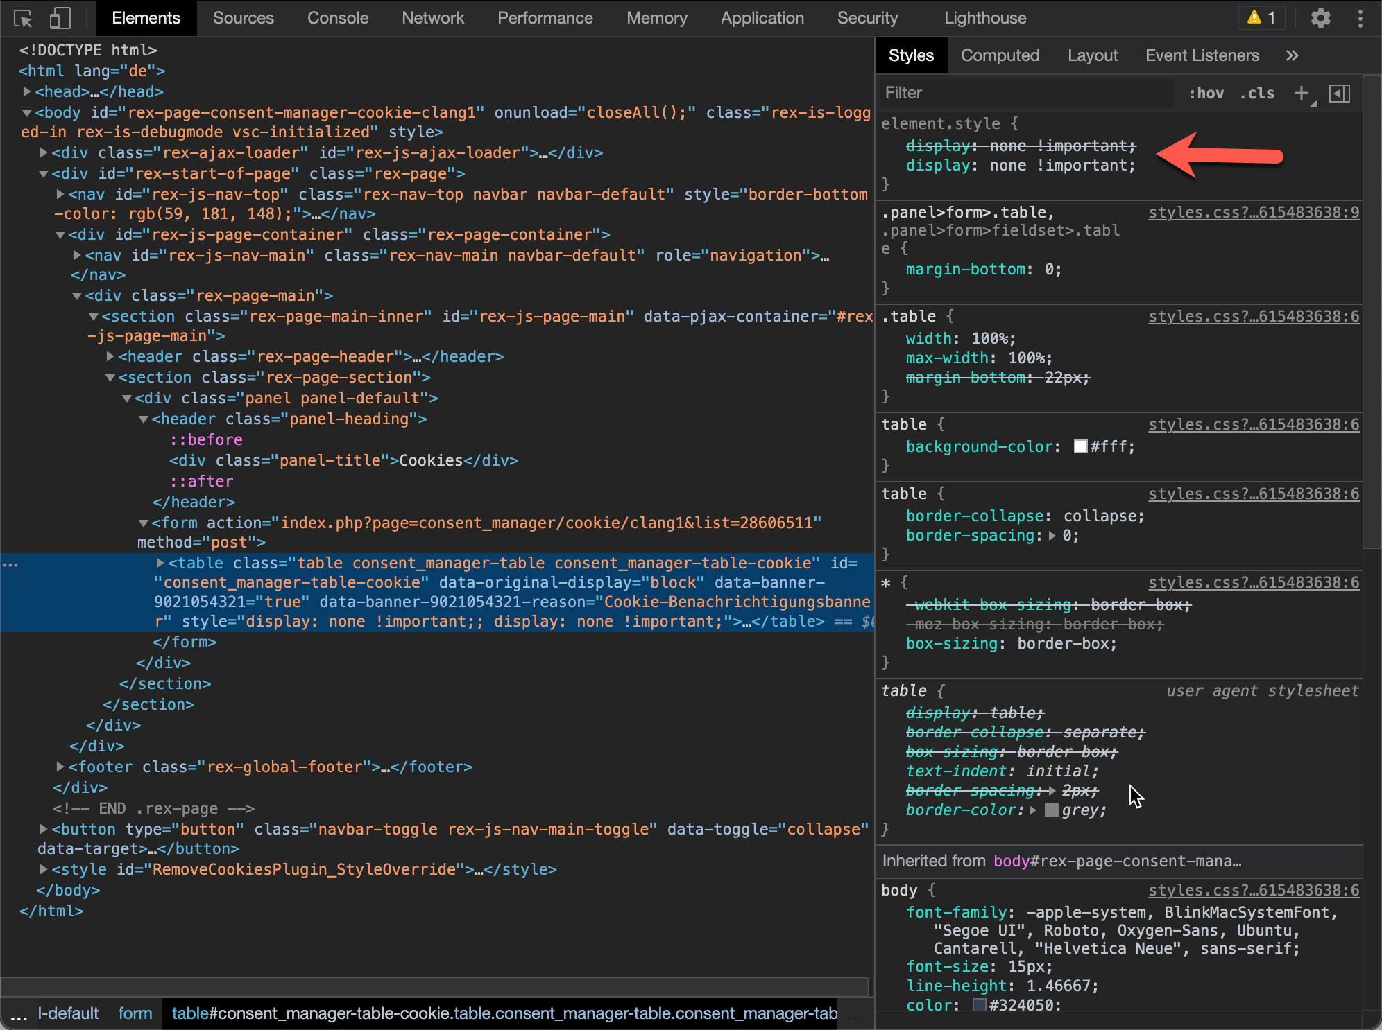Toggle the computed styles sidebar icon
The image size is (1382, 1030).
1339,93
